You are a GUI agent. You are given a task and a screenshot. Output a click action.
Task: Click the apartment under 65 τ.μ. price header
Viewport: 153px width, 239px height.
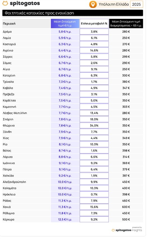[x=126, y=23]
